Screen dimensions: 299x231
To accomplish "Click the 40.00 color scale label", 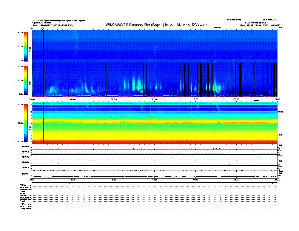I will point(20,32).
